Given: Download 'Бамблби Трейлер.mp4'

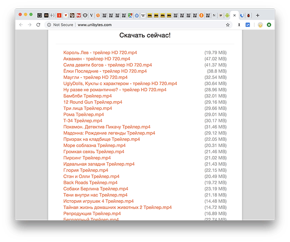Looking at the screenshot, I should (87, 96).
